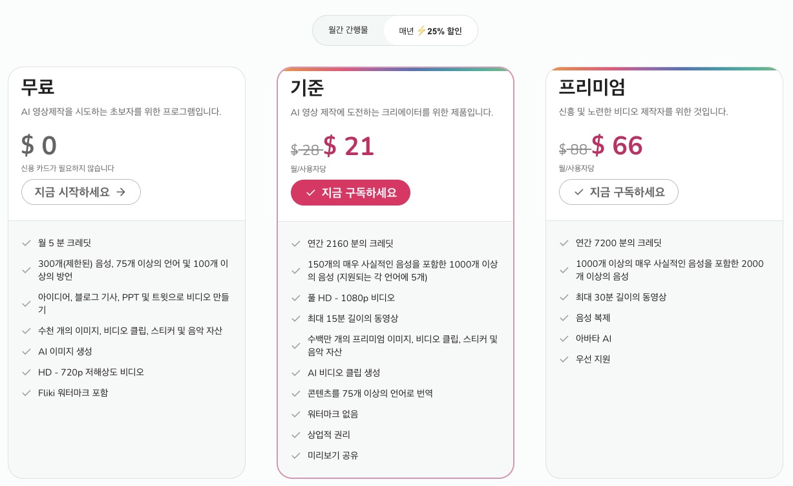This screenshot has width=793, height=486.
Task: Click 지금 구독하세요 on the 프리미엄 plan
Action: [x=619, y=192]
